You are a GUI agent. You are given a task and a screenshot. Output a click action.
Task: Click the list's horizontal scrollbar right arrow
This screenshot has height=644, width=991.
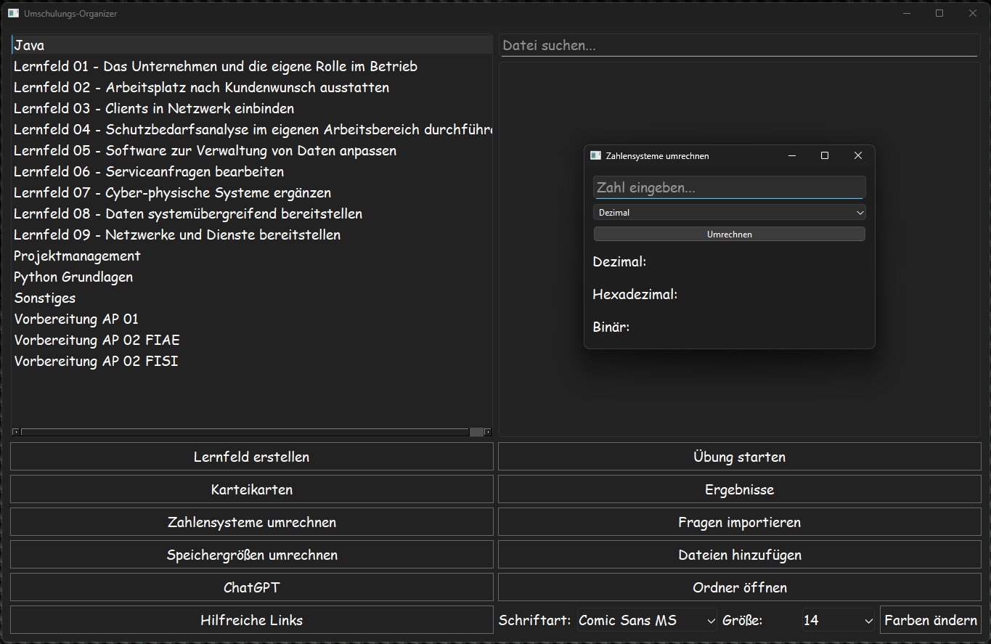488,432
